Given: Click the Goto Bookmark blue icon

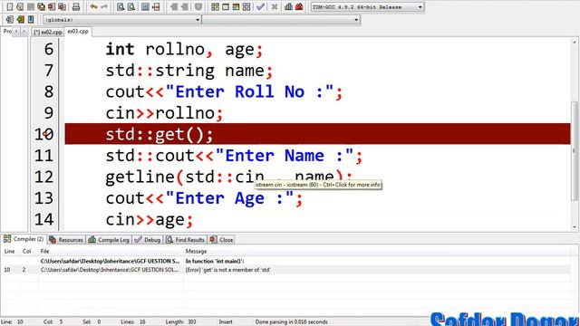Looking at the screenshot, I should pos(31,19).
